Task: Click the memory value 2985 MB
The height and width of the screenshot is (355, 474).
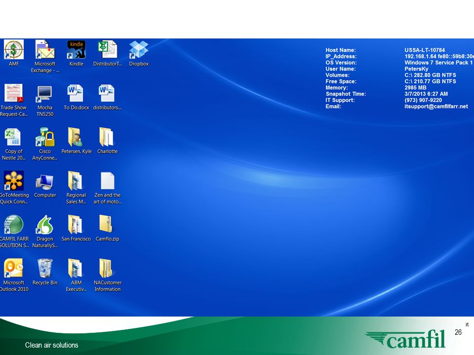Action: coord(415,88)
